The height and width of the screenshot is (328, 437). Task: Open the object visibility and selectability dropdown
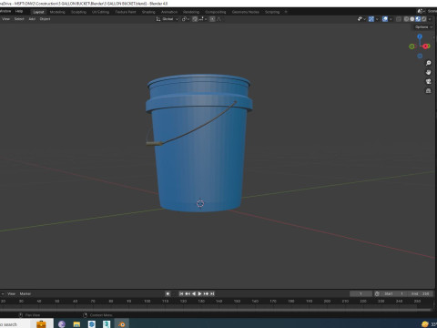pos(361,19)
